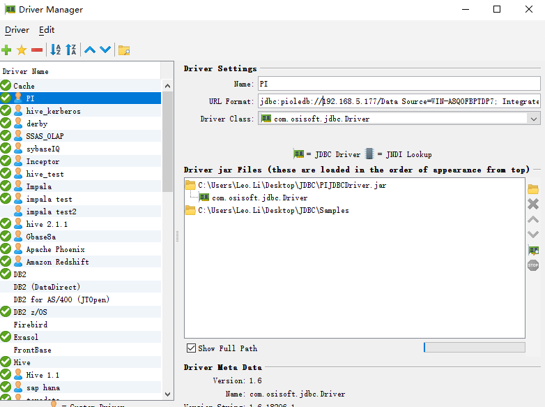Click green check icon beside Cache
This screenshot has height=407, width=545.
6,85
